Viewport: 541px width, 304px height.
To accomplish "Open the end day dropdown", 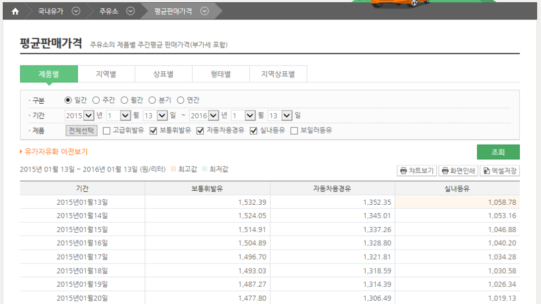I will (280, 116).
